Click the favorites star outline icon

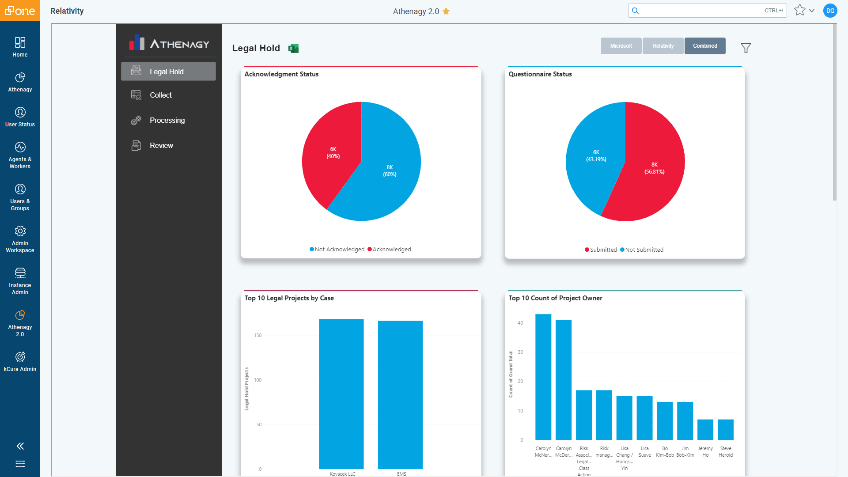pyautogui.click(x=800, y=11)
